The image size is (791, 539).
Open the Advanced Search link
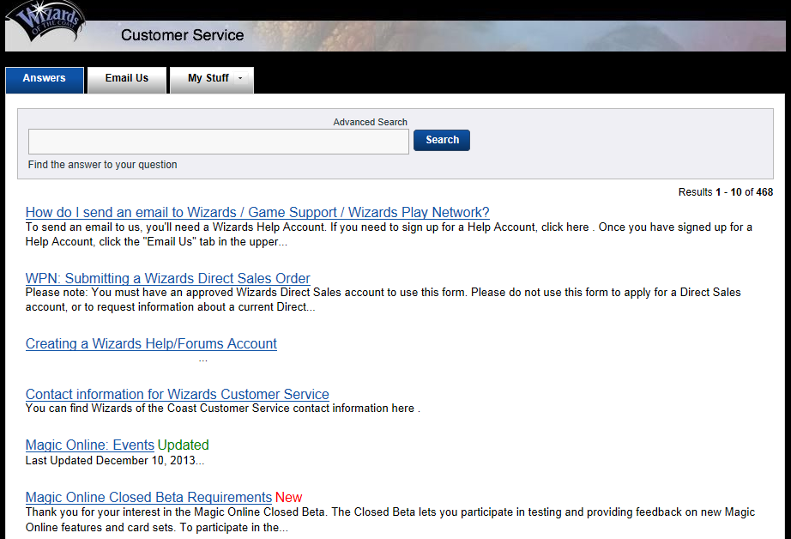370,122
